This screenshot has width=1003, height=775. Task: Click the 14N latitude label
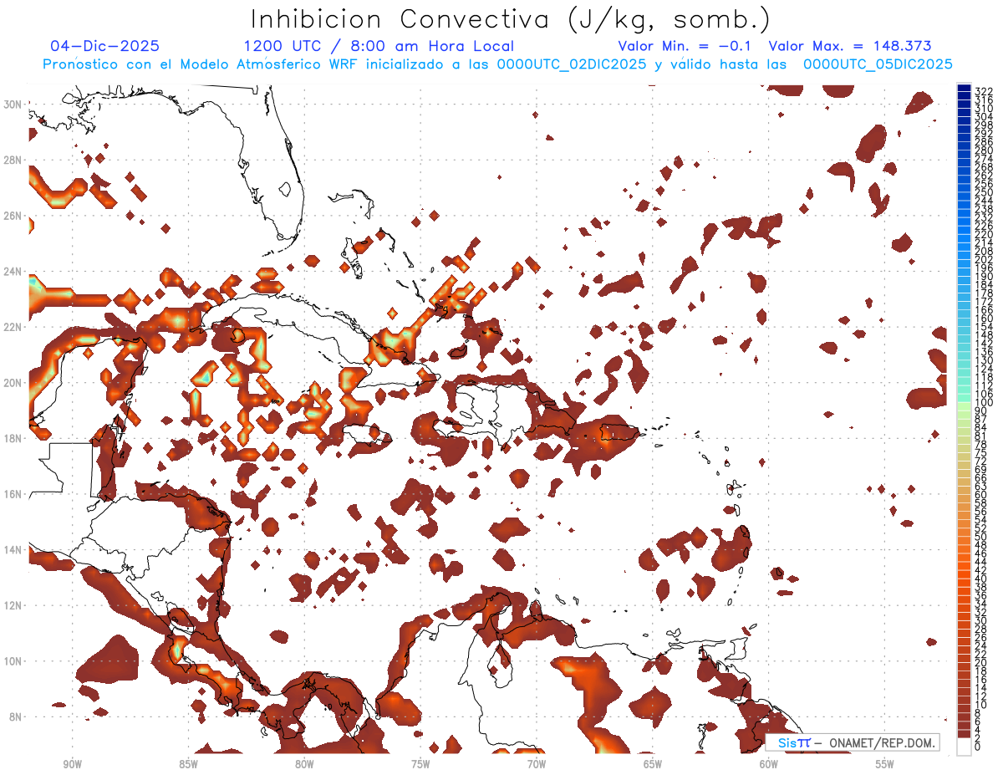coord(14,549)
